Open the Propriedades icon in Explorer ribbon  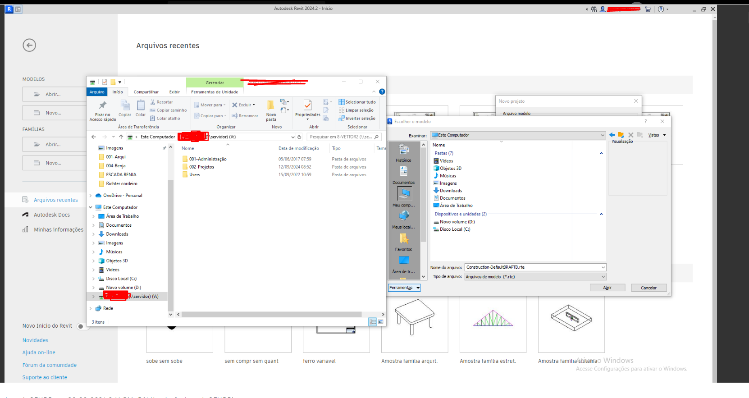[x=307, y=105]
